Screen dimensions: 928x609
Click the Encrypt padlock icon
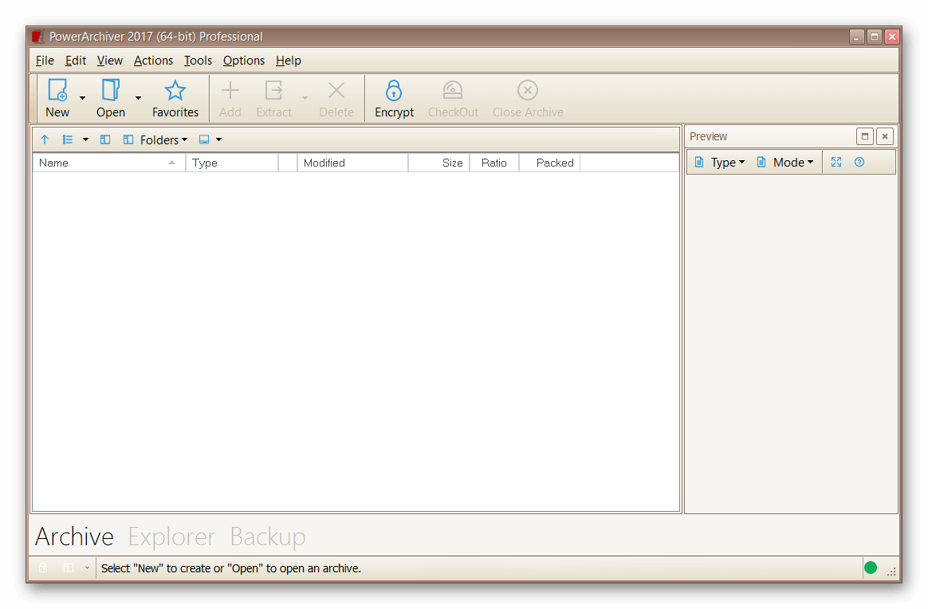point(394,90)
